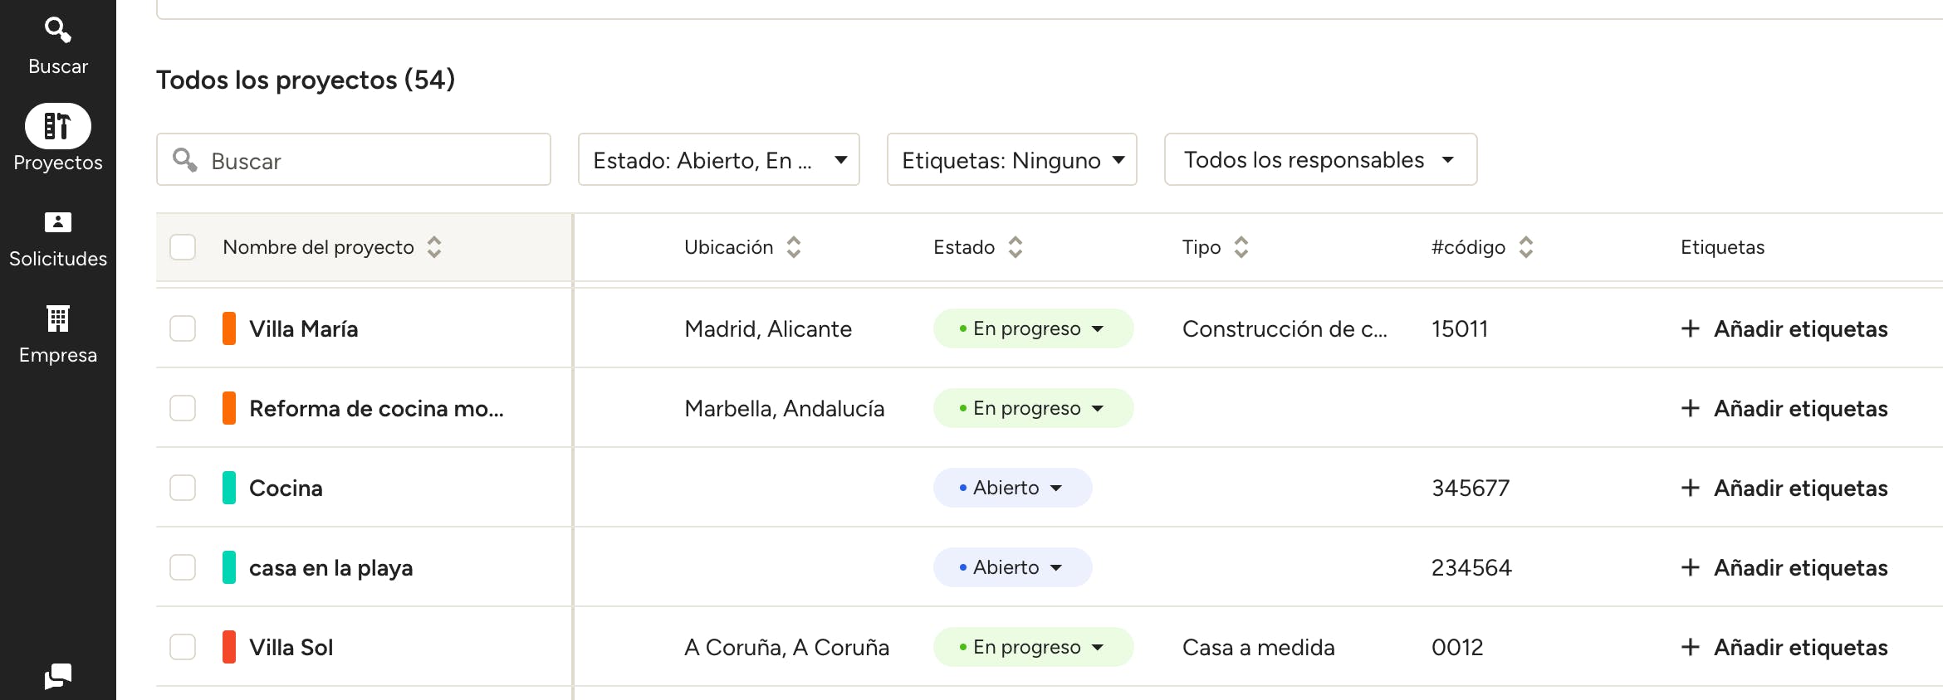Click the plus icon for Villa María tags
Image resolution: width=1943 pixels, height=700 pixels.
tap(1690, 329)
